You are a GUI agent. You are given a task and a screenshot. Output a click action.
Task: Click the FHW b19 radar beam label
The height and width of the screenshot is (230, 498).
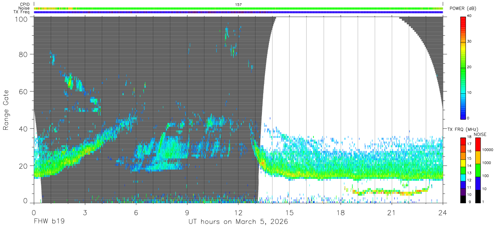[49, 222]
